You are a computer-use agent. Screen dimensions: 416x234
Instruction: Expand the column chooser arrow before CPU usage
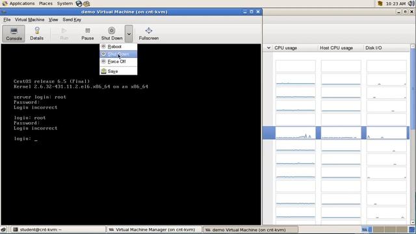(x=268, y=48)
